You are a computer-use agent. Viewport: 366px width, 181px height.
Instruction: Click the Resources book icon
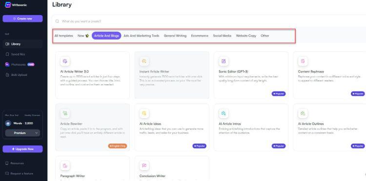[7, 163]
